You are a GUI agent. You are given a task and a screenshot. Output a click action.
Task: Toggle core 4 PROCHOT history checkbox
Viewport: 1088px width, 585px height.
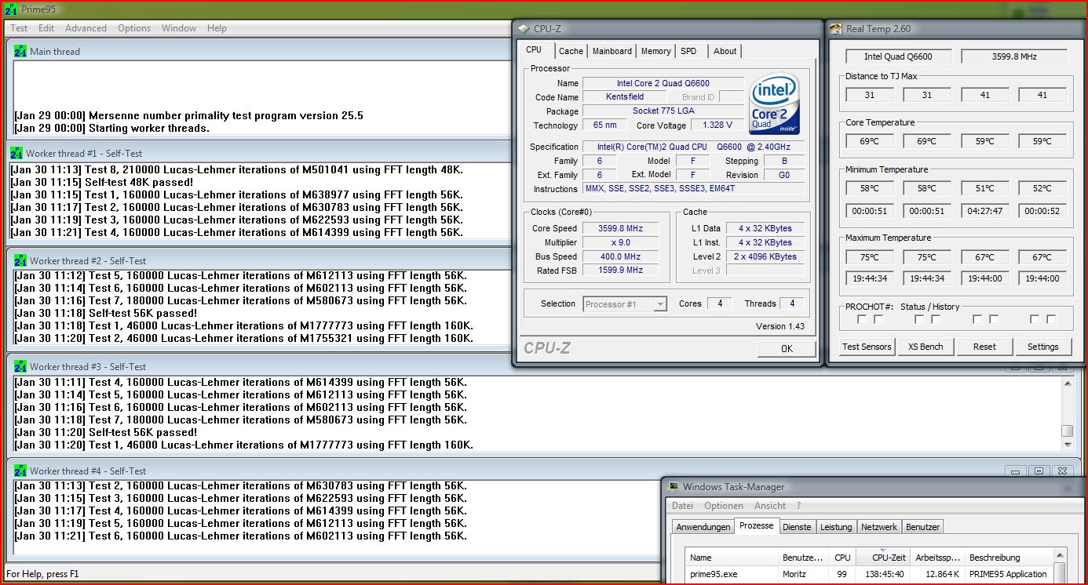pyautogui.click(x=1051, y=319)
